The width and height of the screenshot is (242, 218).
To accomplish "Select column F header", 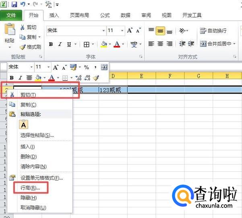I will 170,76.
